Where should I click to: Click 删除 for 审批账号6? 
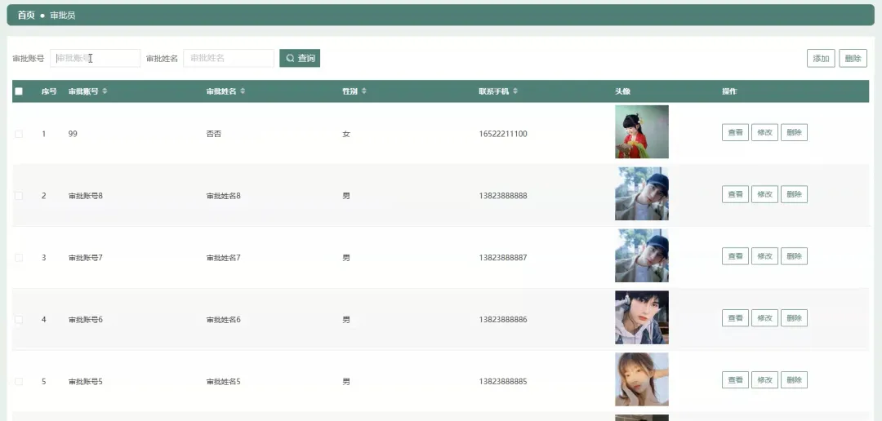(794, 318)
